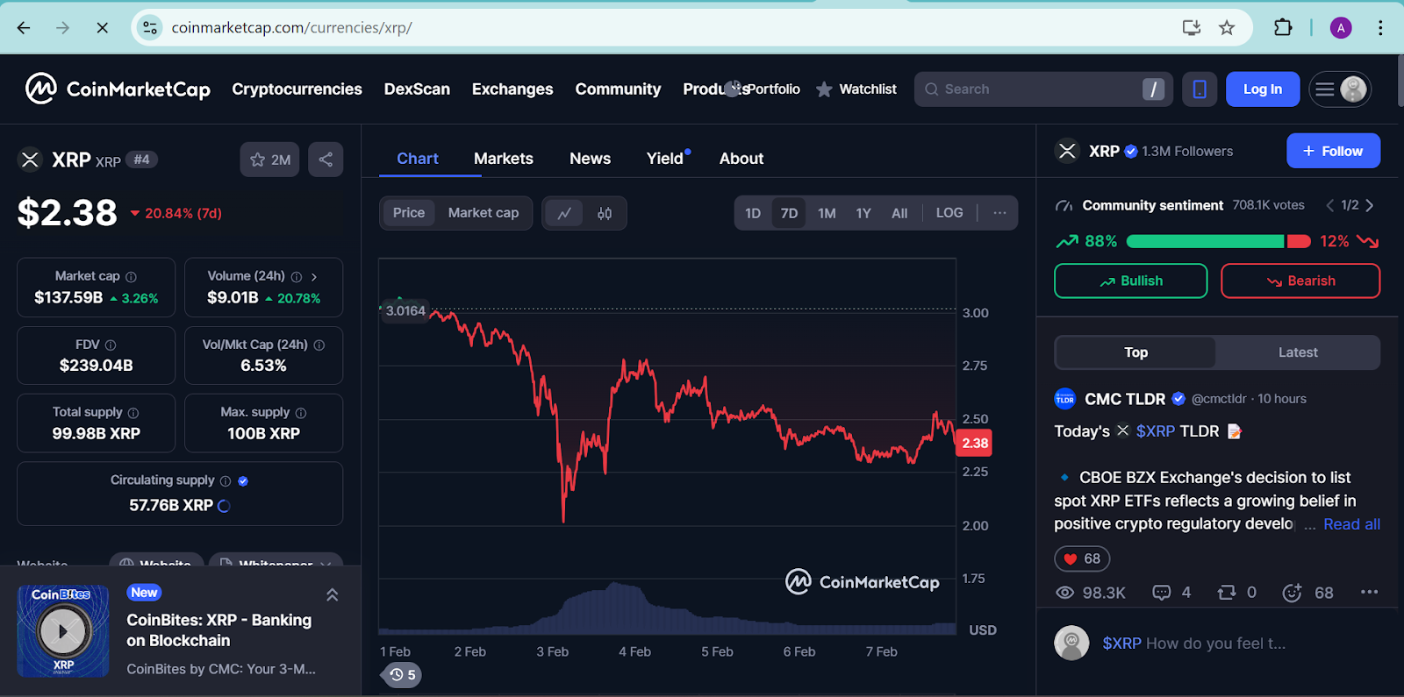Open Community navigation menu

tap(618, 89)
